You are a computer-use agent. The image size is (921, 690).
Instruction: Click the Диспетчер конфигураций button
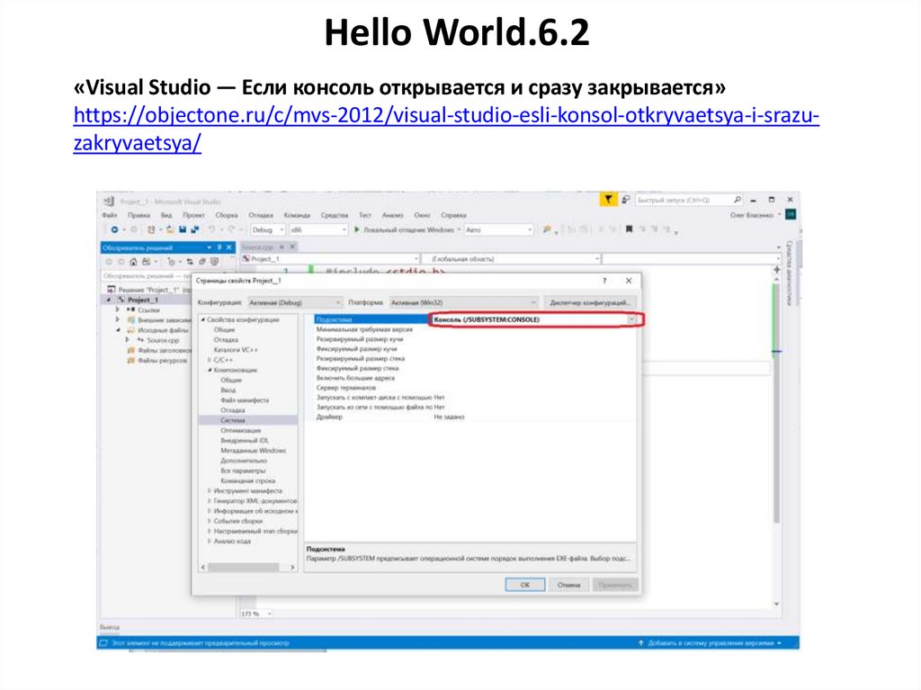(590, 302)
